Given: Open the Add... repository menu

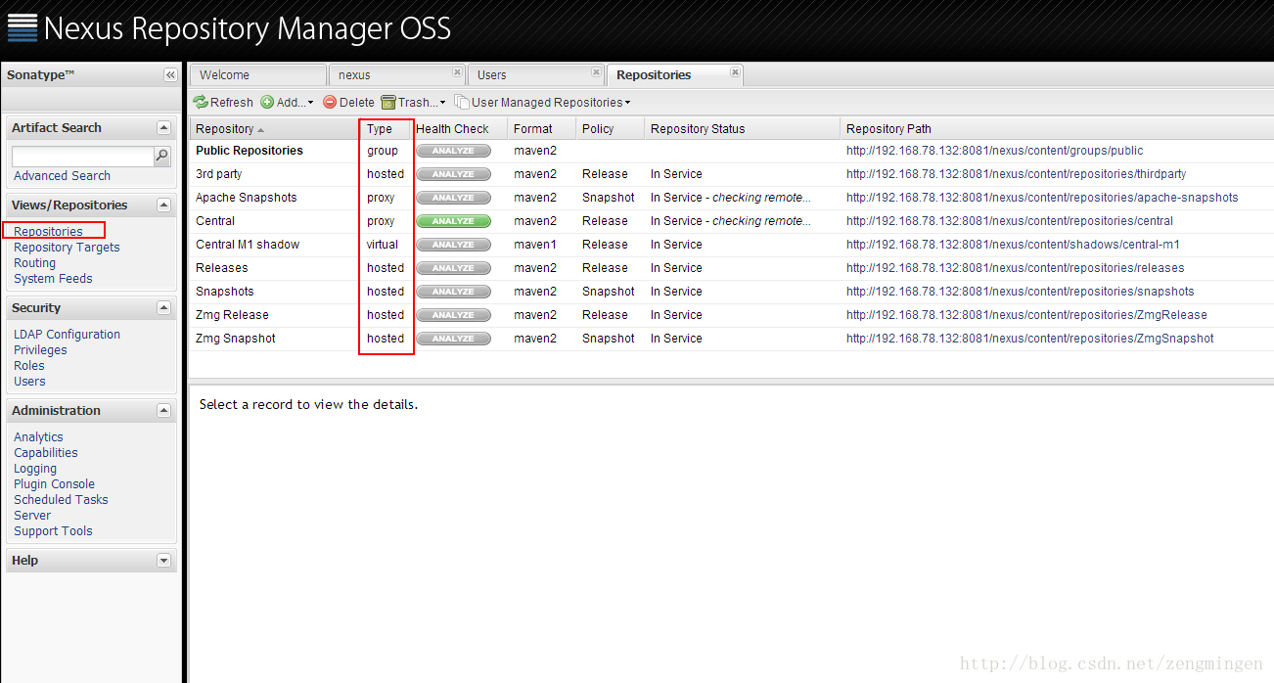Looking at the screenshot, I should point(288,102).
